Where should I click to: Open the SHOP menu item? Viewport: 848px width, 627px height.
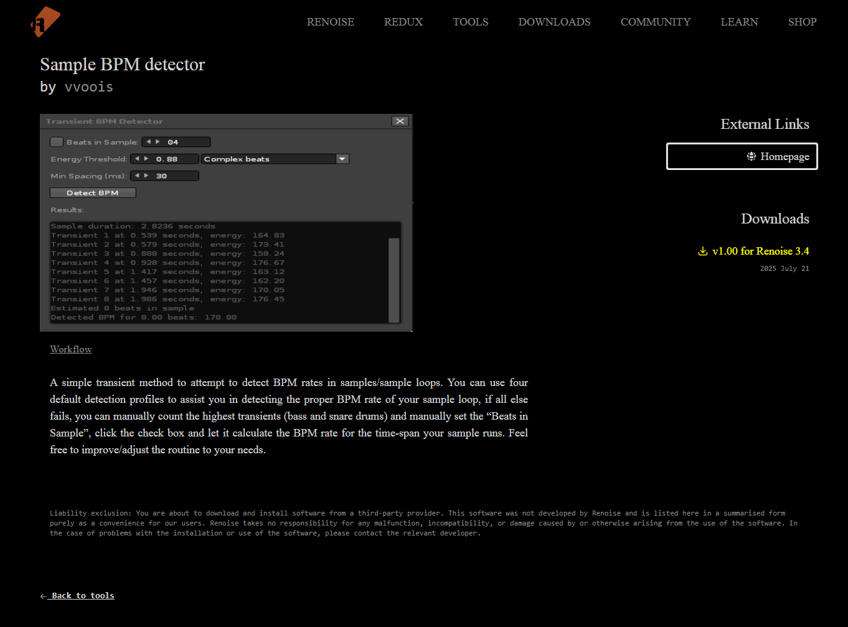[x=803, y=22]
